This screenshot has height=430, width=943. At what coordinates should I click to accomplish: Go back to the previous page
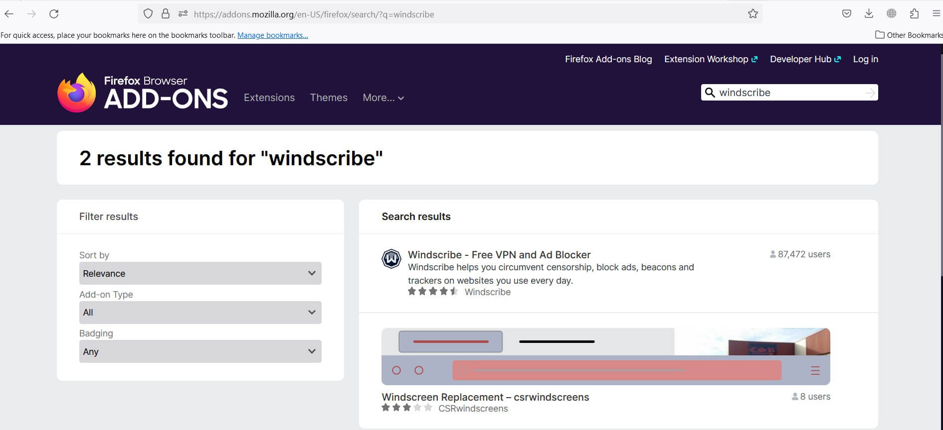(x=9, y=14)
